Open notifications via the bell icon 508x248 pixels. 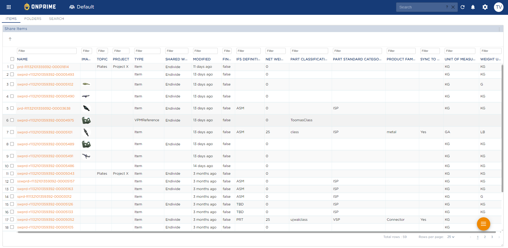click(x=473, y=7)
